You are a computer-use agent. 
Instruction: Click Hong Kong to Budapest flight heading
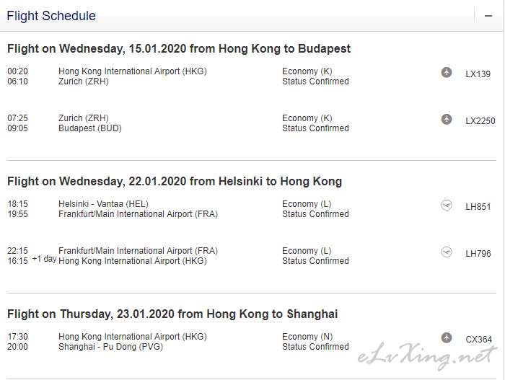pos(179,48)
